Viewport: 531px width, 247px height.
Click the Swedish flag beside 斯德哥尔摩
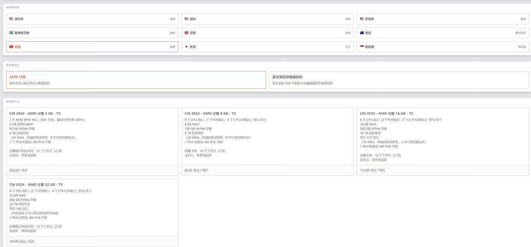[x=11, y=33]
